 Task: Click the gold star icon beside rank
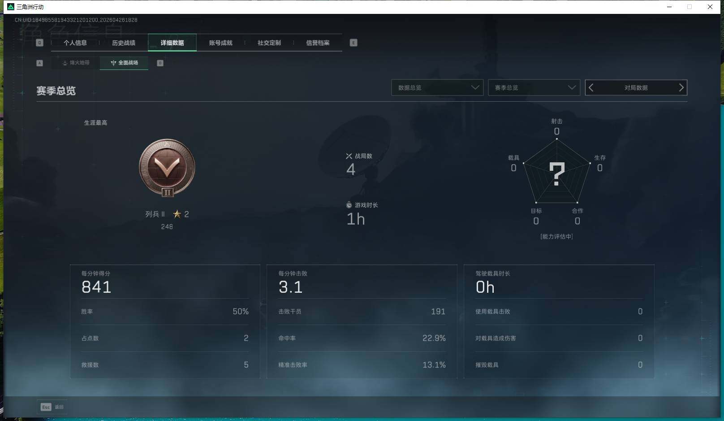[177, 214]
